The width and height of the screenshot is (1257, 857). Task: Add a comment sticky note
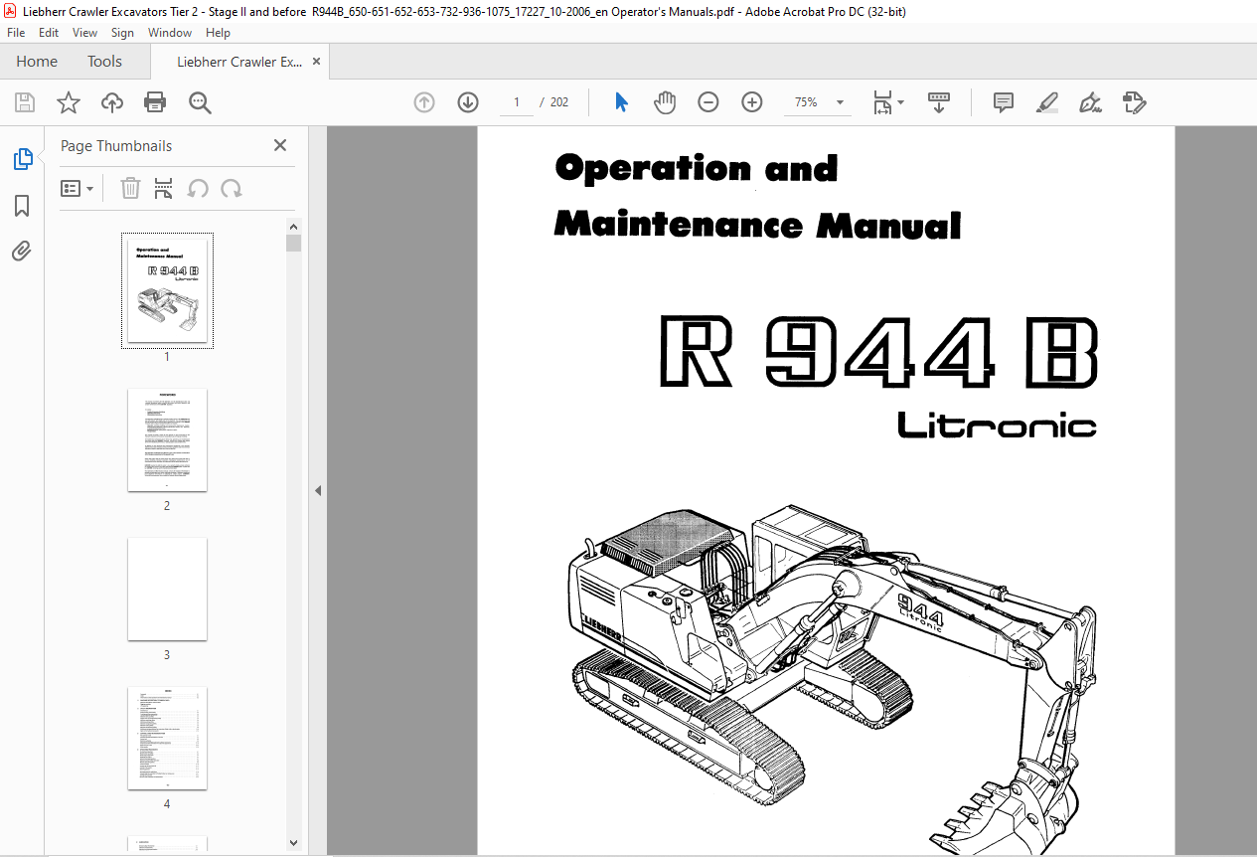[x=1004, y=102]
